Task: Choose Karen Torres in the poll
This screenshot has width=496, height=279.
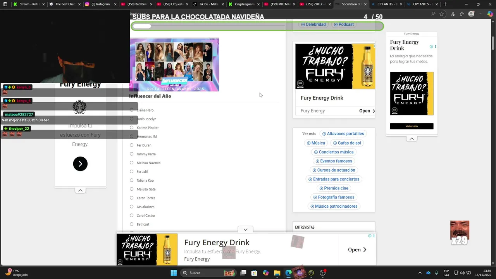Action: [x=132, y=198]
